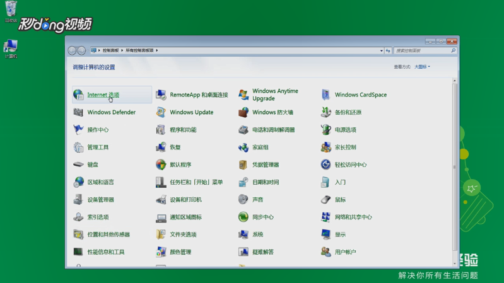504x283 pixels.
Task: Open 操作中心 flag icon
Action: [x=78, y=129]
